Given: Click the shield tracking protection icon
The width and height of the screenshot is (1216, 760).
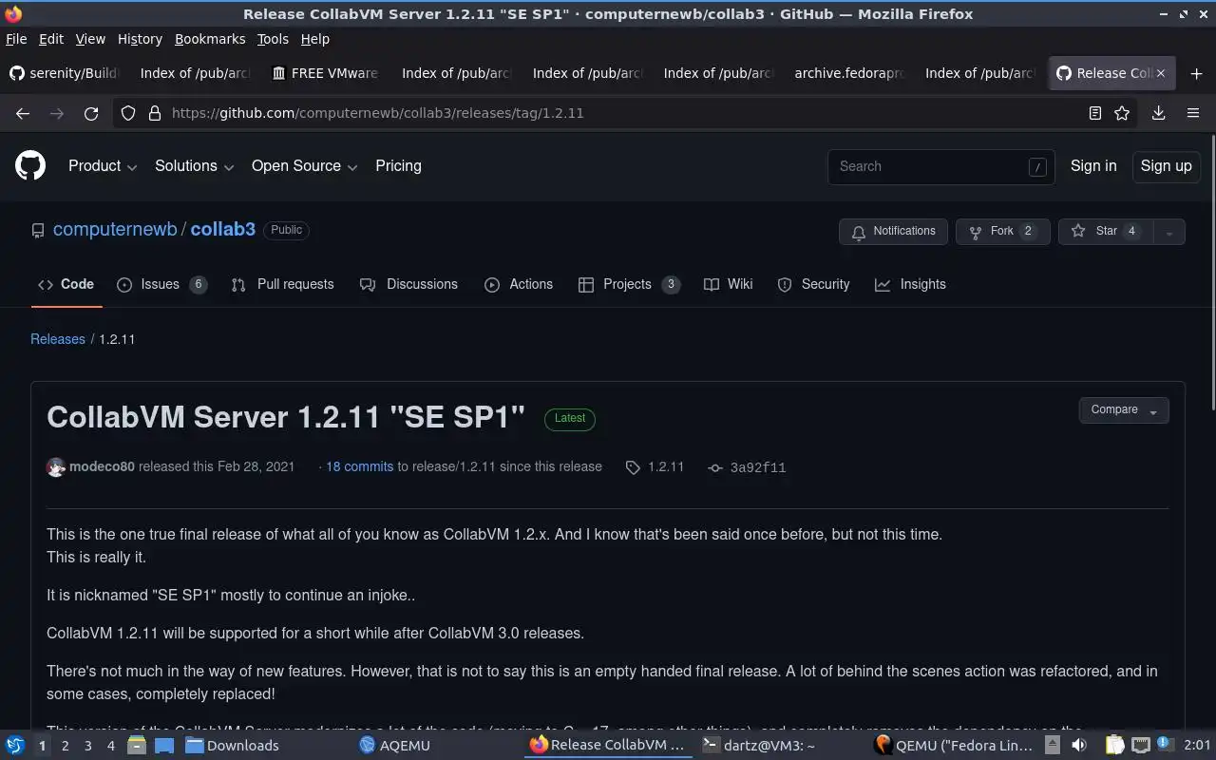Looking at the screenshot, I should pos(128,113).
